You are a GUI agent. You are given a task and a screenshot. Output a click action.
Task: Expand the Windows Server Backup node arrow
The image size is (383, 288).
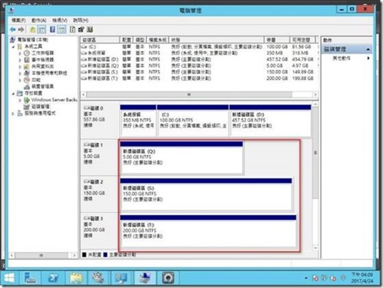[x=20, y=100]
